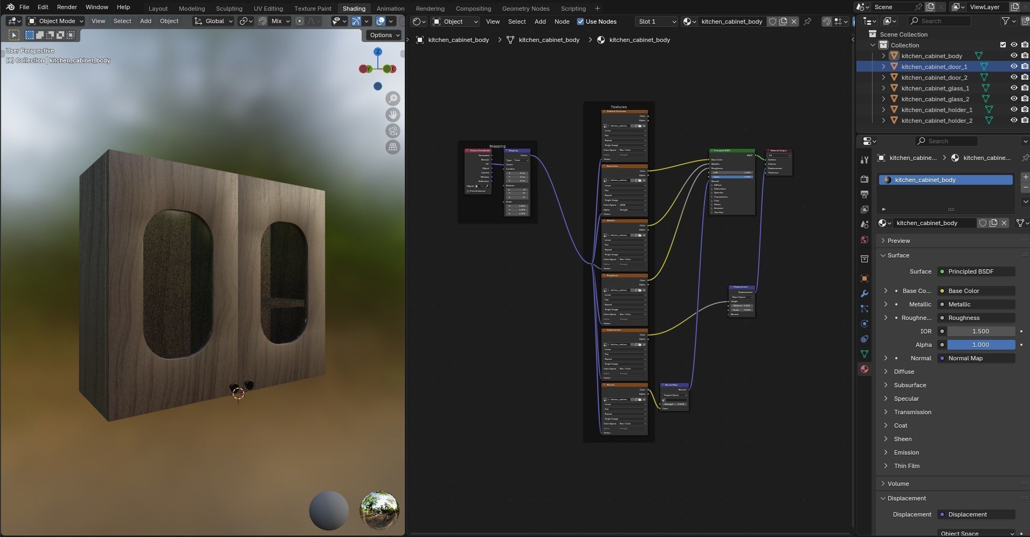
Task: Hide kitchen_cabinet_holder_2 with its eye icon
Action: pos(1014,120)
